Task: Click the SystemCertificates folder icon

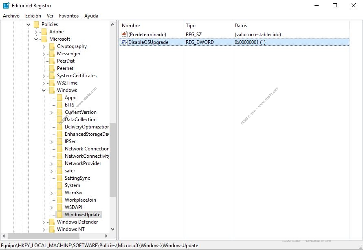Action: tap(52, 76)
